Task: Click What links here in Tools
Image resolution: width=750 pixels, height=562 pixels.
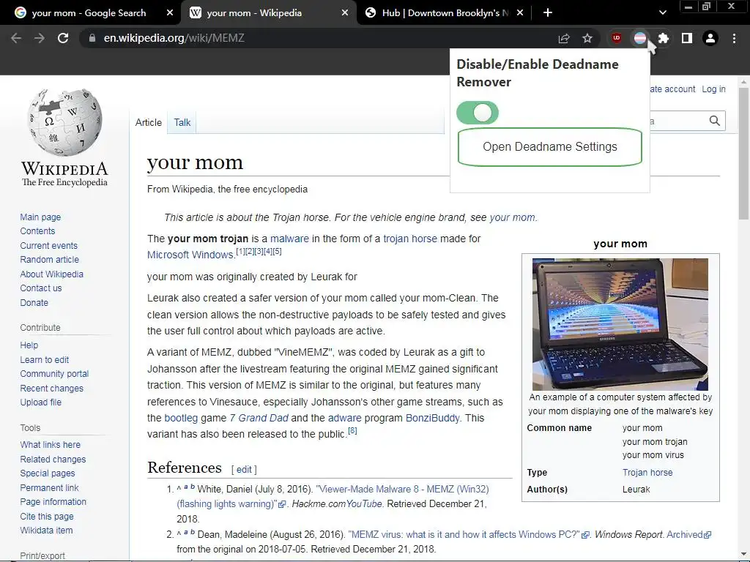Action: 51,444
